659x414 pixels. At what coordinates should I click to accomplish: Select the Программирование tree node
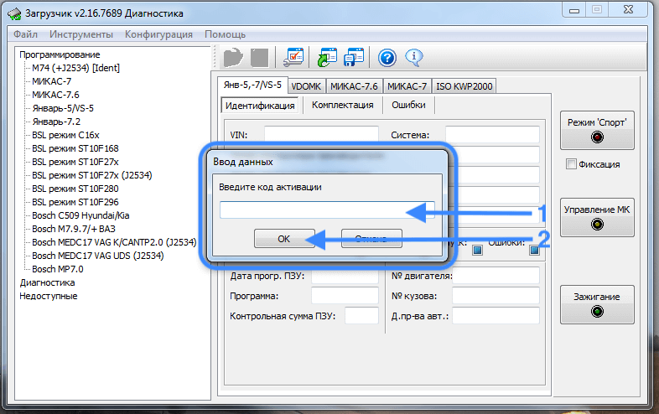coord(60,54)
